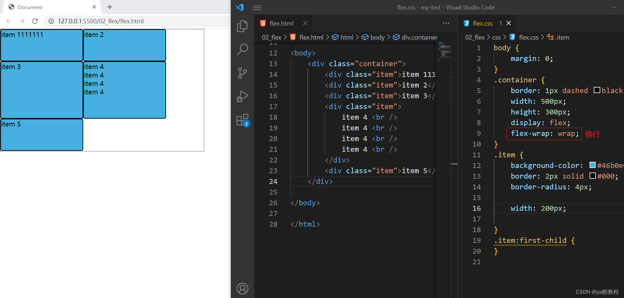Screen dimensions: 624x298
Task: Click the VS Code logo icon
Action: tap(240, 7)
